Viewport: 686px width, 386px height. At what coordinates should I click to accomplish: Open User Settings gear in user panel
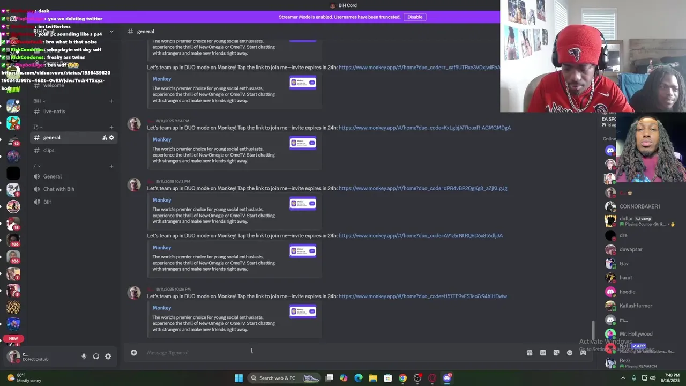pos(108,357)
